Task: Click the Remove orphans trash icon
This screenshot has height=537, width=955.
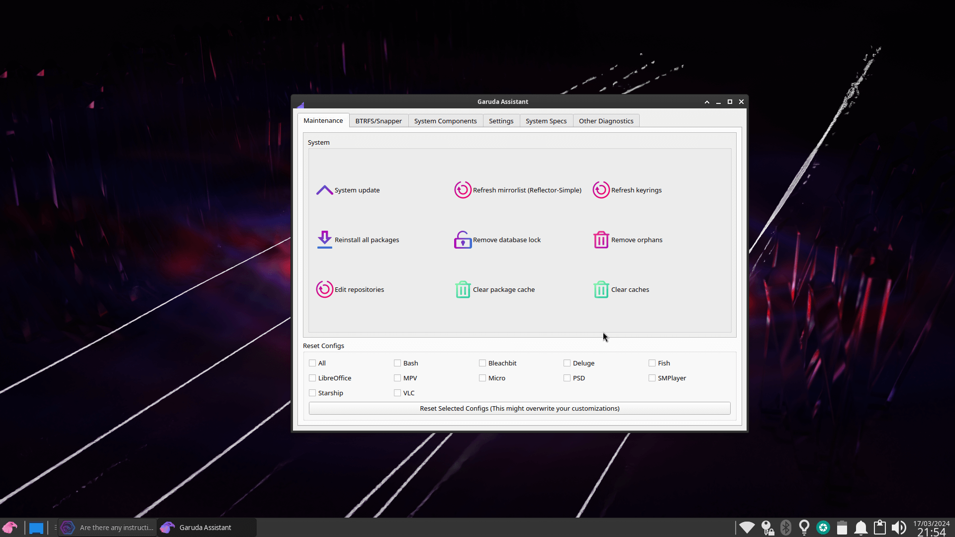Action: (601, 240)
